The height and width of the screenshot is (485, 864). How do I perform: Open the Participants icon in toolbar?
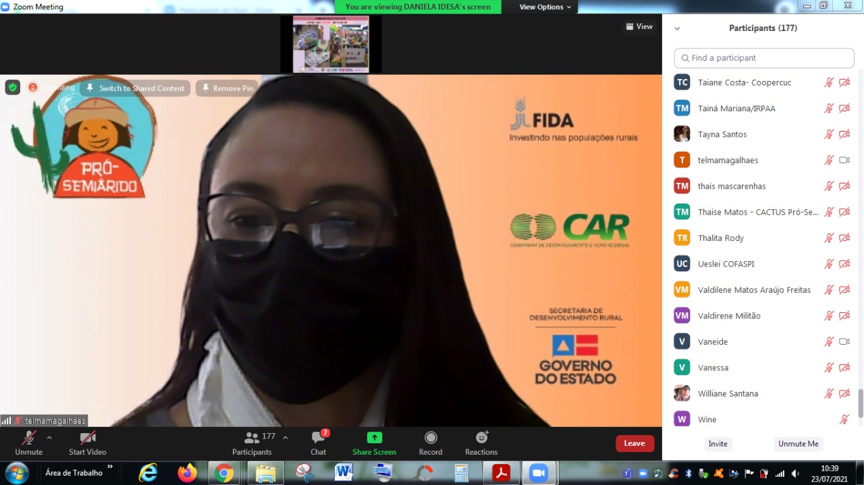pyautogui.click(x=252, y=438)
